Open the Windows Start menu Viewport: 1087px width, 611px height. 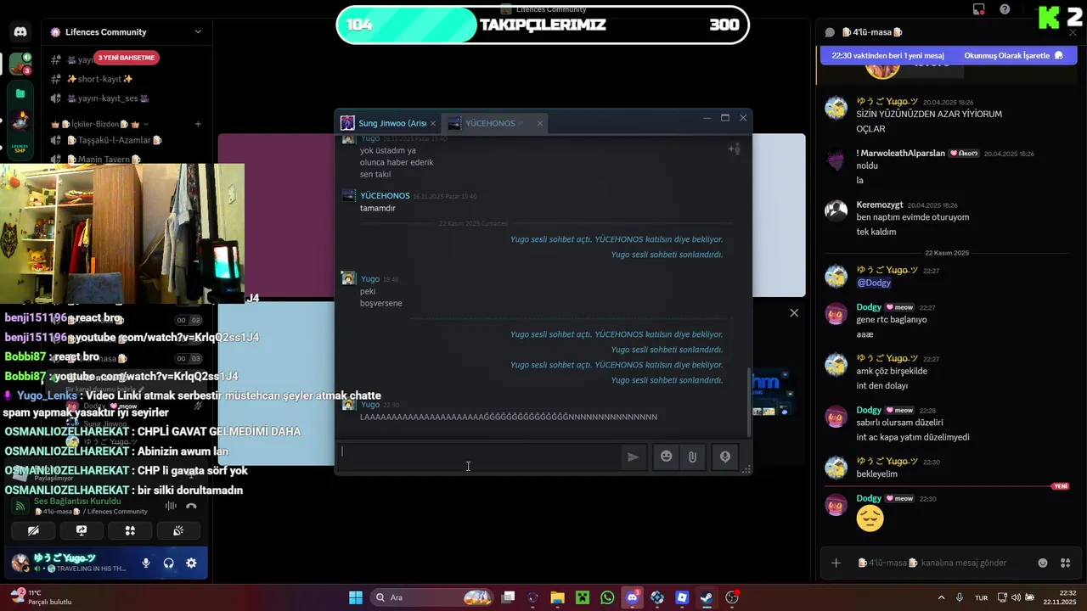click(356, 597)
